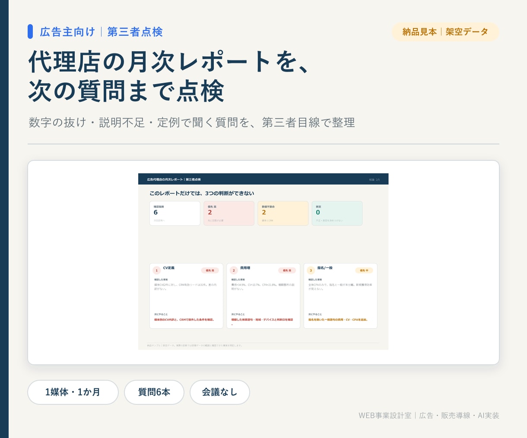
Task: Click text 増額した検索語句・地域・デバイスと判断日を確認
Action: click(x=262, y=320)
